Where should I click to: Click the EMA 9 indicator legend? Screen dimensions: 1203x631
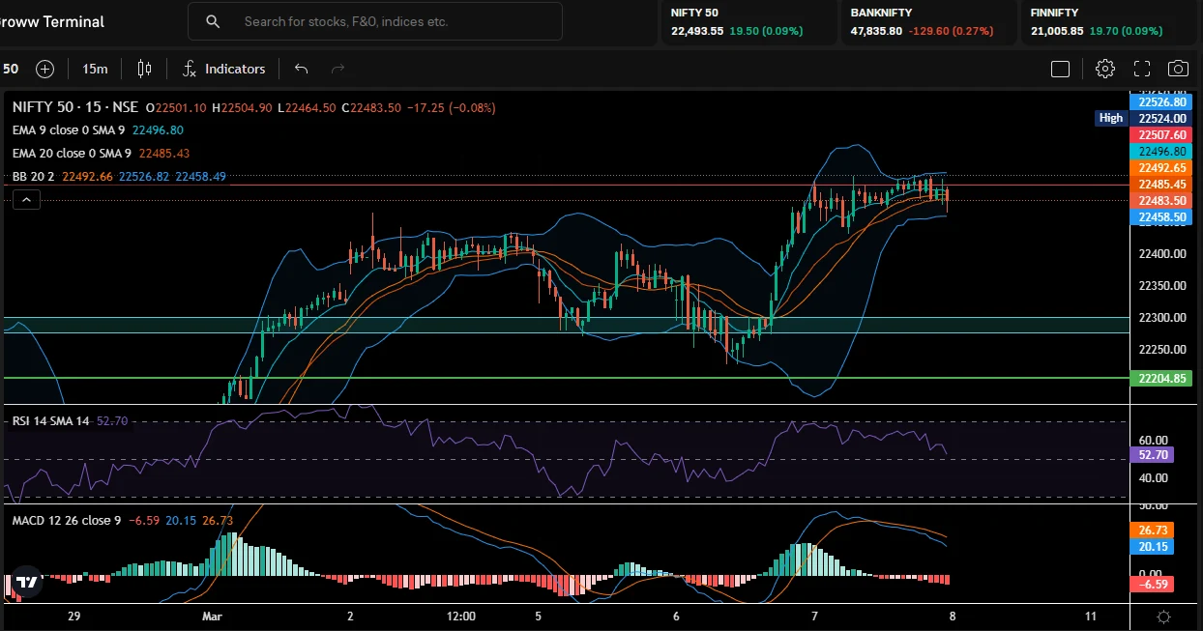(68, 129)
